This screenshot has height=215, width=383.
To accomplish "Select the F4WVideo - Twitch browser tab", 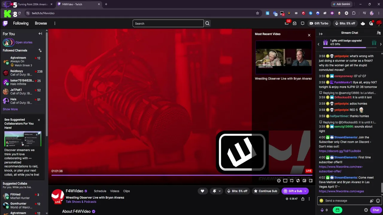I will coord(79,4).
